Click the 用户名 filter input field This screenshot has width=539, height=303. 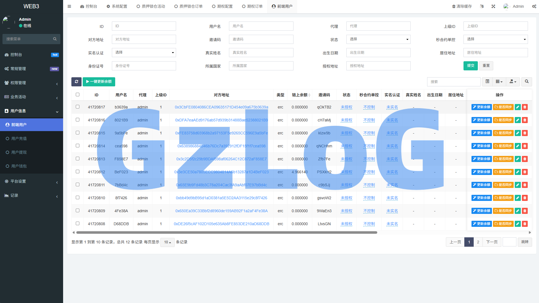point(261,26)
